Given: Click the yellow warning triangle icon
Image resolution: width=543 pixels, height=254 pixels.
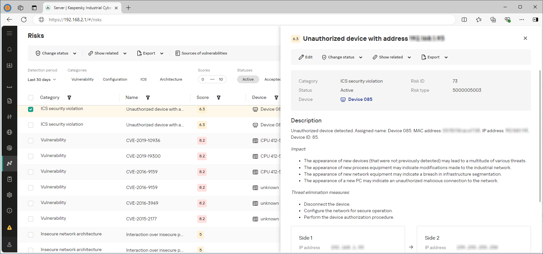Looking at the screenshot, I should click(9, 228).
